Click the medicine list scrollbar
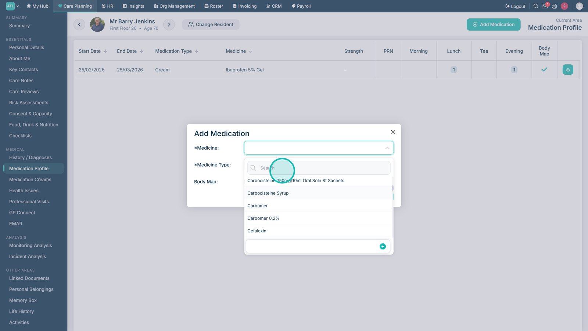Viewport: 588px width, 331px height. pyautogui.click(x=392, y=188)
